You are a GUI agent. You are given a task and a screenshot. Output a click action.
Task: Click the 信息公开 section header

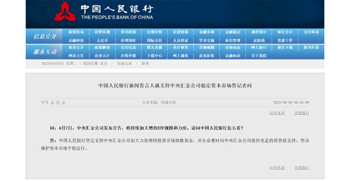click(x=45, y=37)
